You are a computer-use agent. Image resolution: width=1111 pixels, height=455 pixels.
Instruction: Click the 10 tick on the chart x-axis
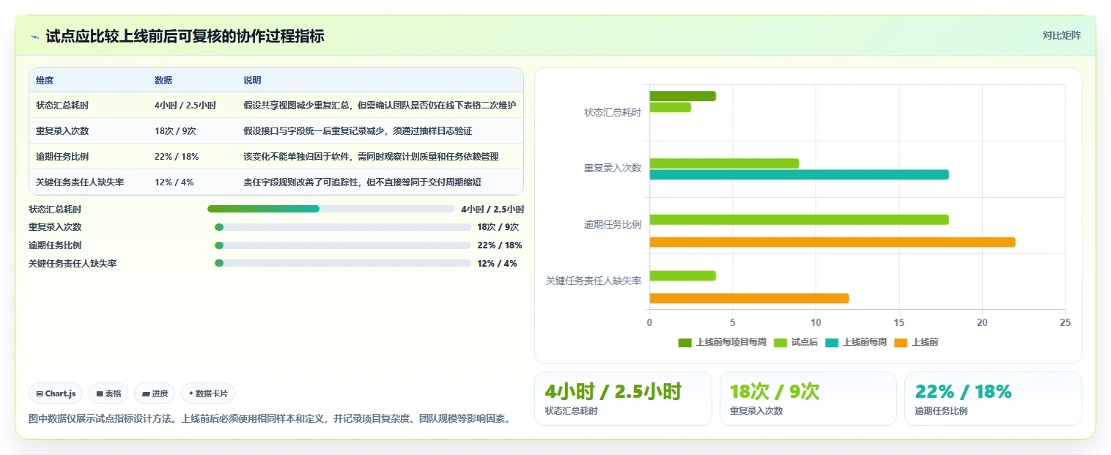click(x=816, y=322)
